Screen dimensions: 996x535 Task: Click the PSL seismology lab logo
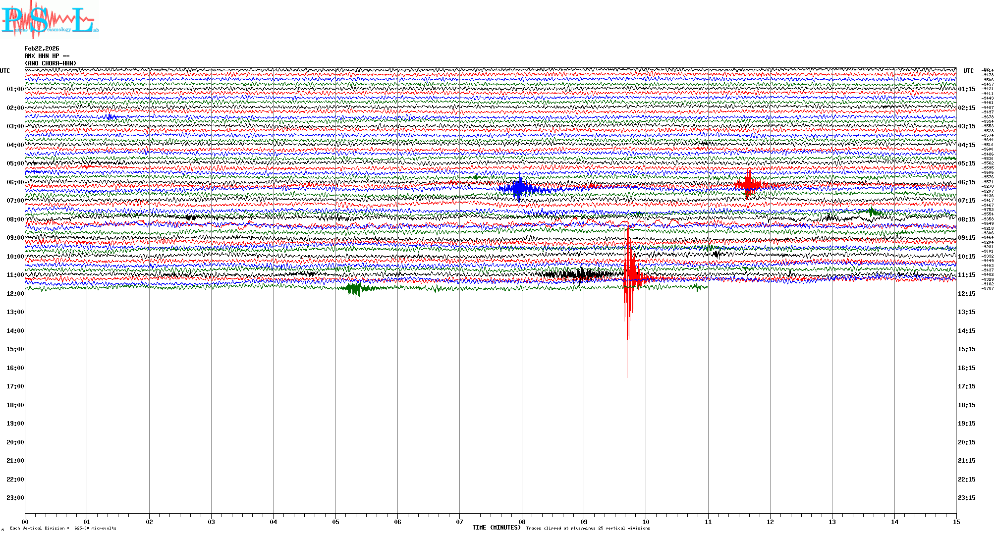(50, 20)
